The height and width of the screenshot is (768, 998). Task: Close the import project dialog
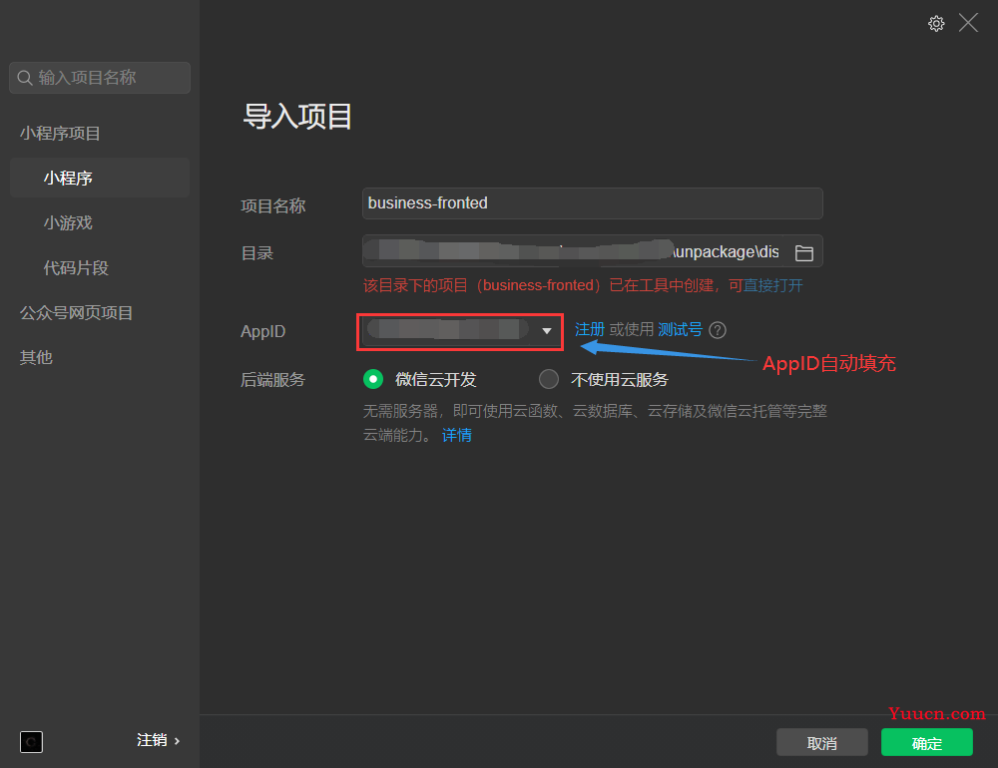(968, 23)
